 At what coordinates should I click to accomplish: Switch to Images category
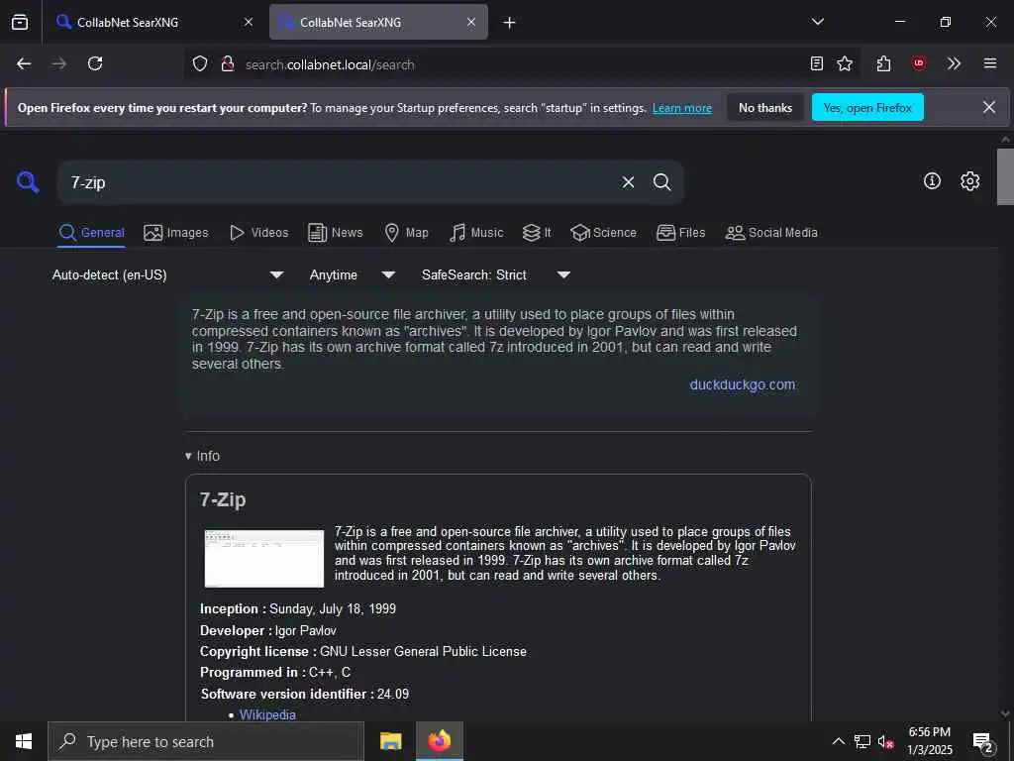point(176,232)
